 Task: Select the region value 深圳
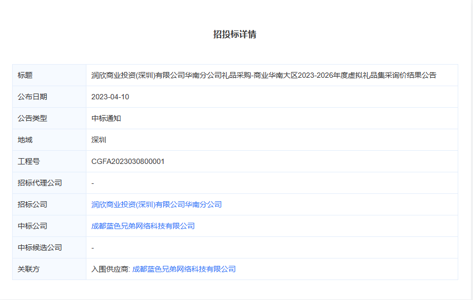click(98, 140)
